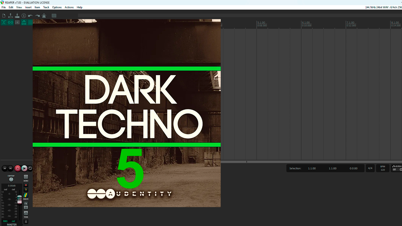This screenshot has width=402, height=226.
Task: Open the Edit menu
Action: 11,7
